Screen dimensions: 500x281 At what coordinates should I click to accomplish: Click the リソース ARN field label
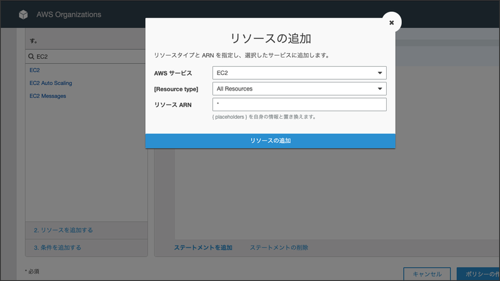pyautogui.click(x=173, y=105)
